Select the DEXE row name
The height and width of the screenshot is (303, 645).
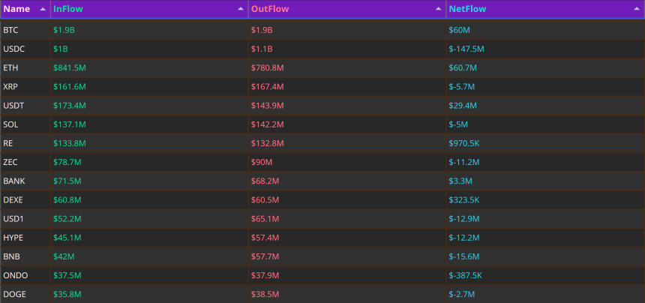[x=13, y=200]
